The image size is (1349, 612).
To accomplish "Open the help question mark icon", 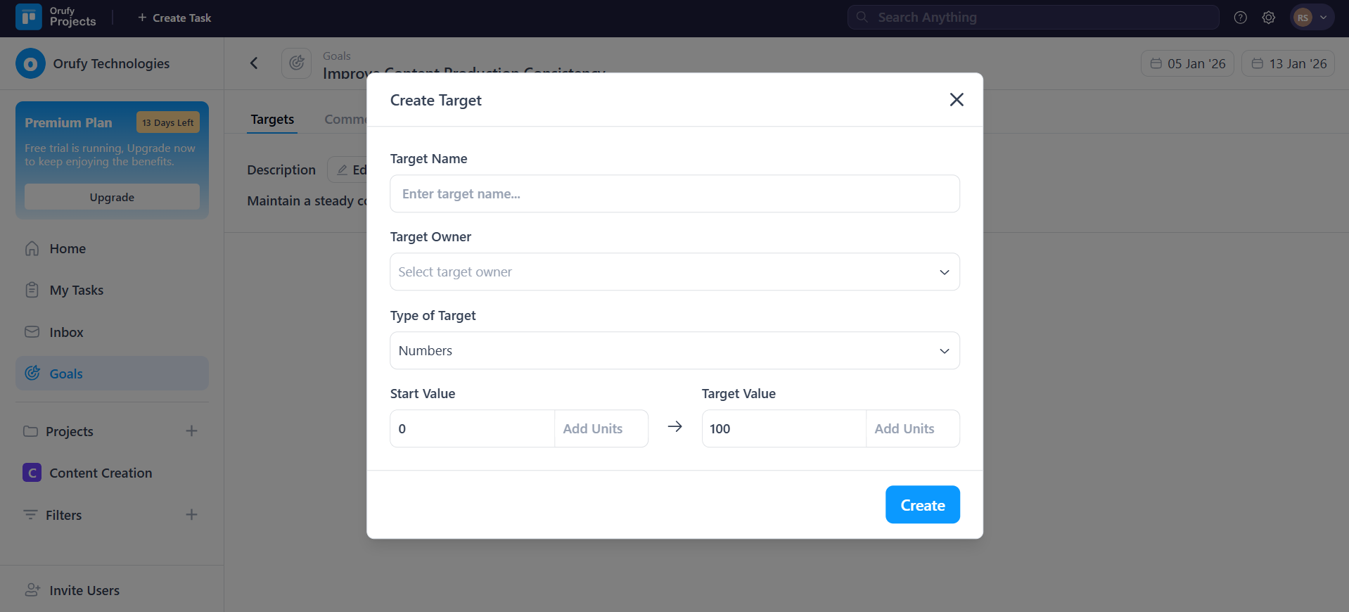I will 1240,17.
